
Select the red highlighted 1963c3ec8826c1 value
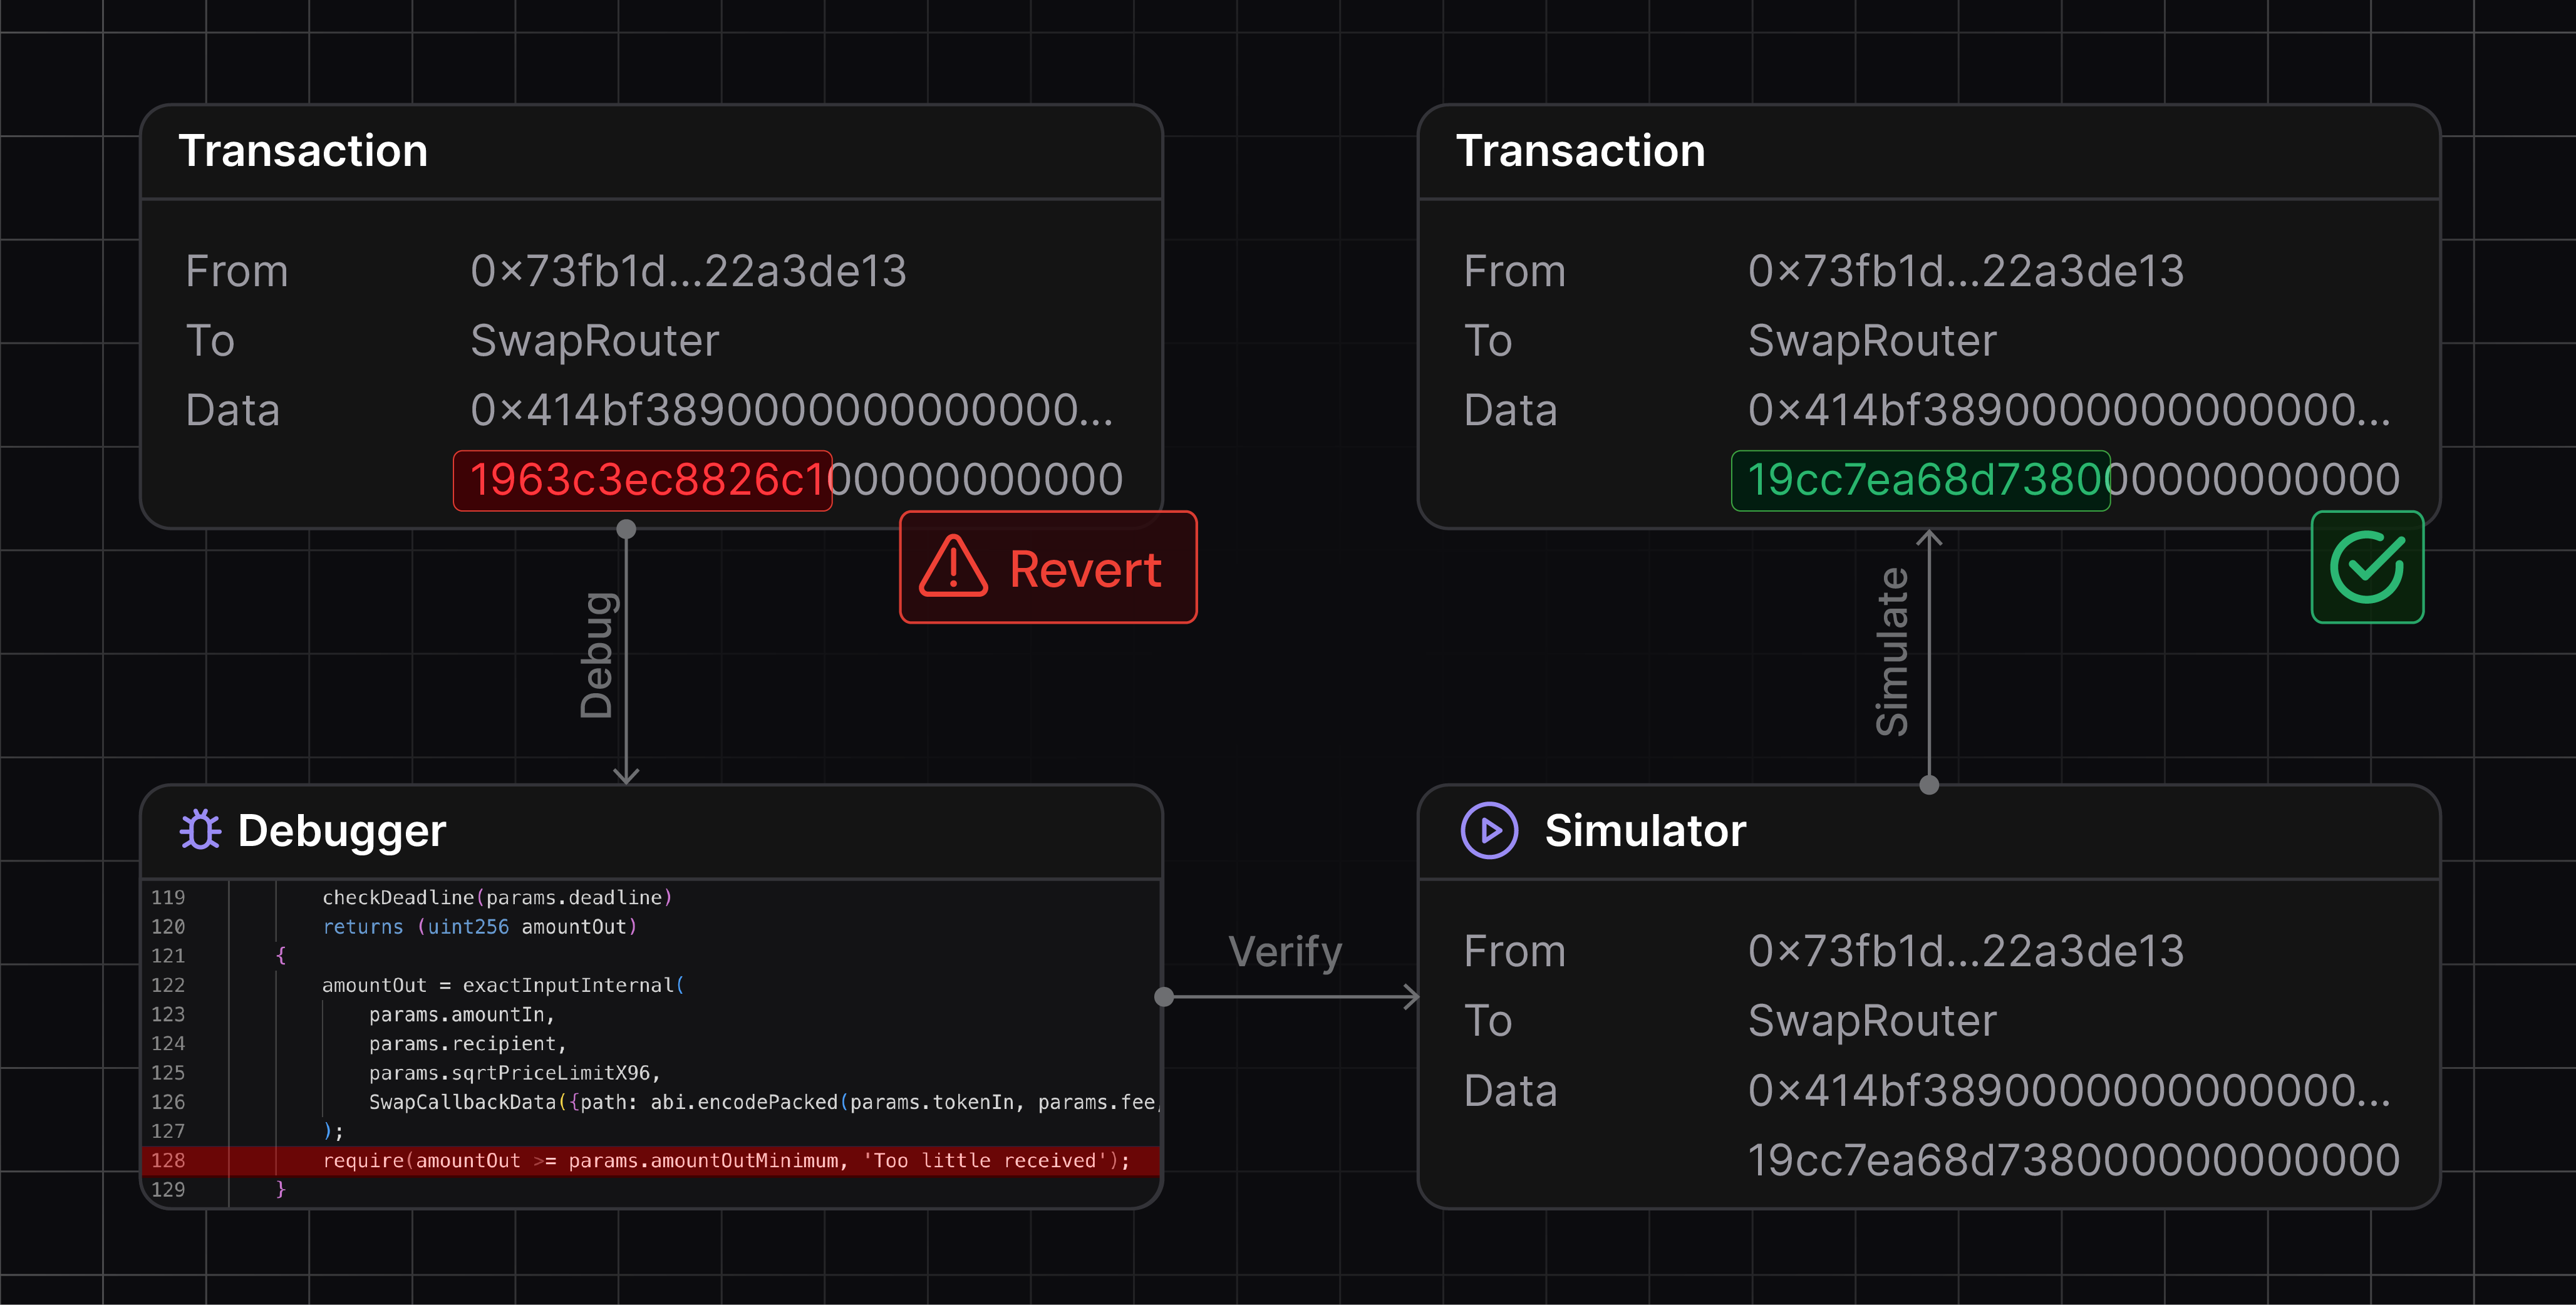(643, 480)
